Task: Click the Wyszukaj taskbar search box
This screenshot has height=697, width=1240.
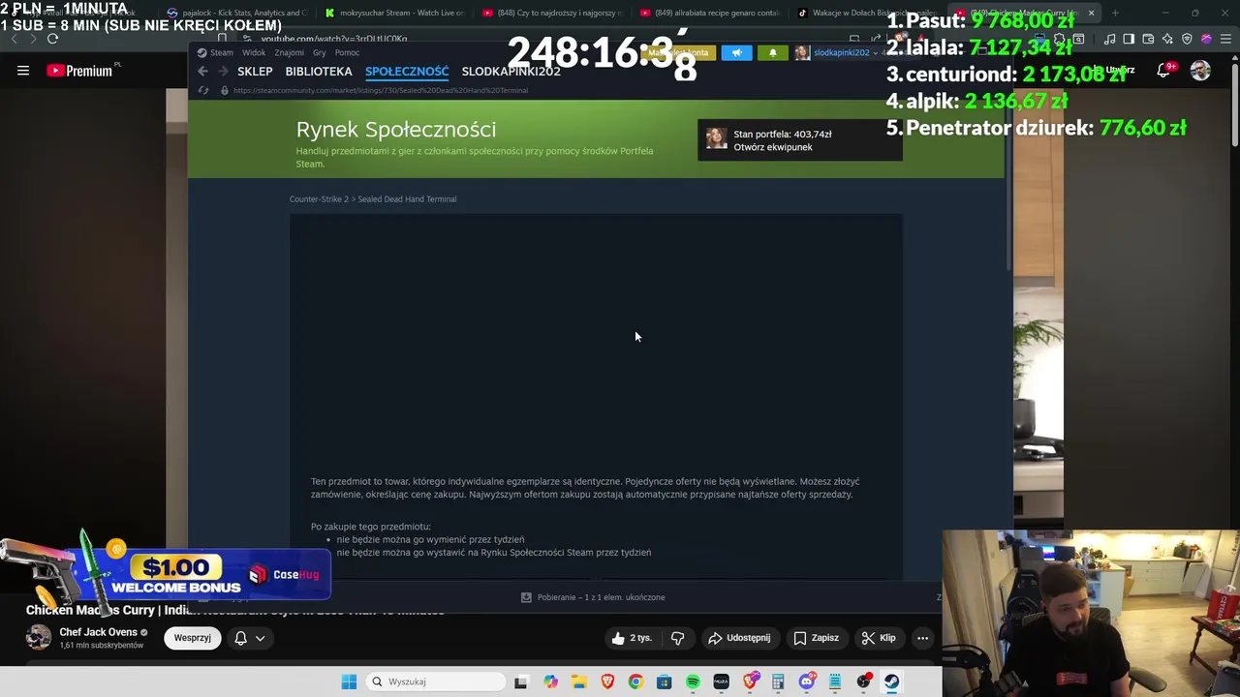Action: 436,682
